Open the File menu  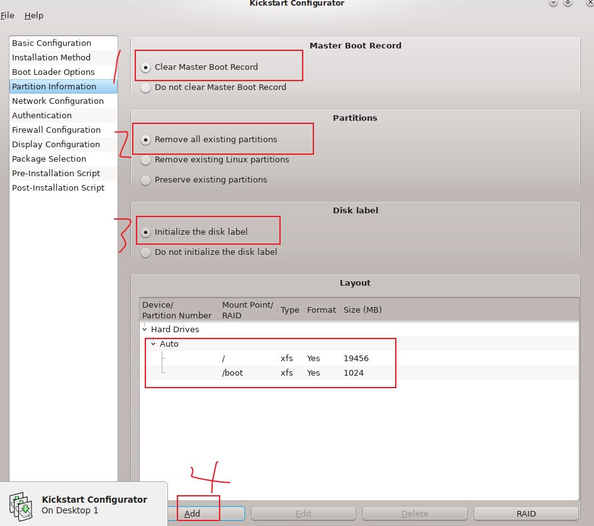point(7,16)
